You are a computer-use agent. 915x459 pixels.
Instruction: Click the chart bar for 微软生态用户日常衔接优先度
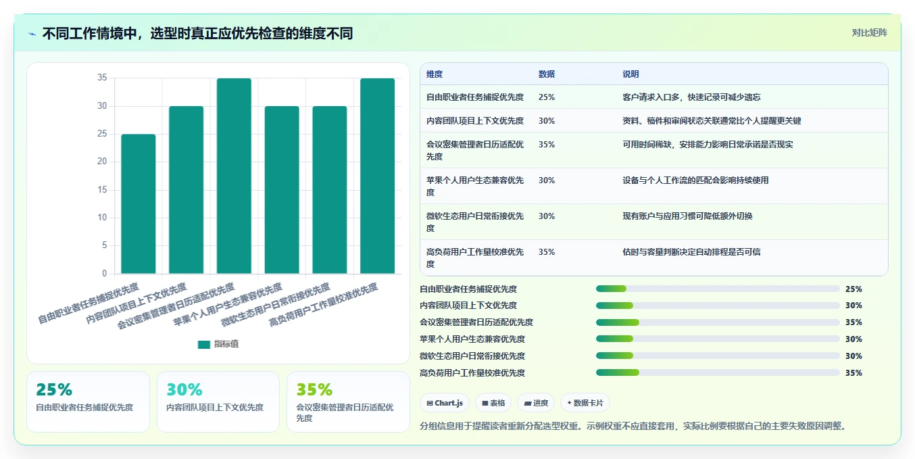click(x=330, y=190)
